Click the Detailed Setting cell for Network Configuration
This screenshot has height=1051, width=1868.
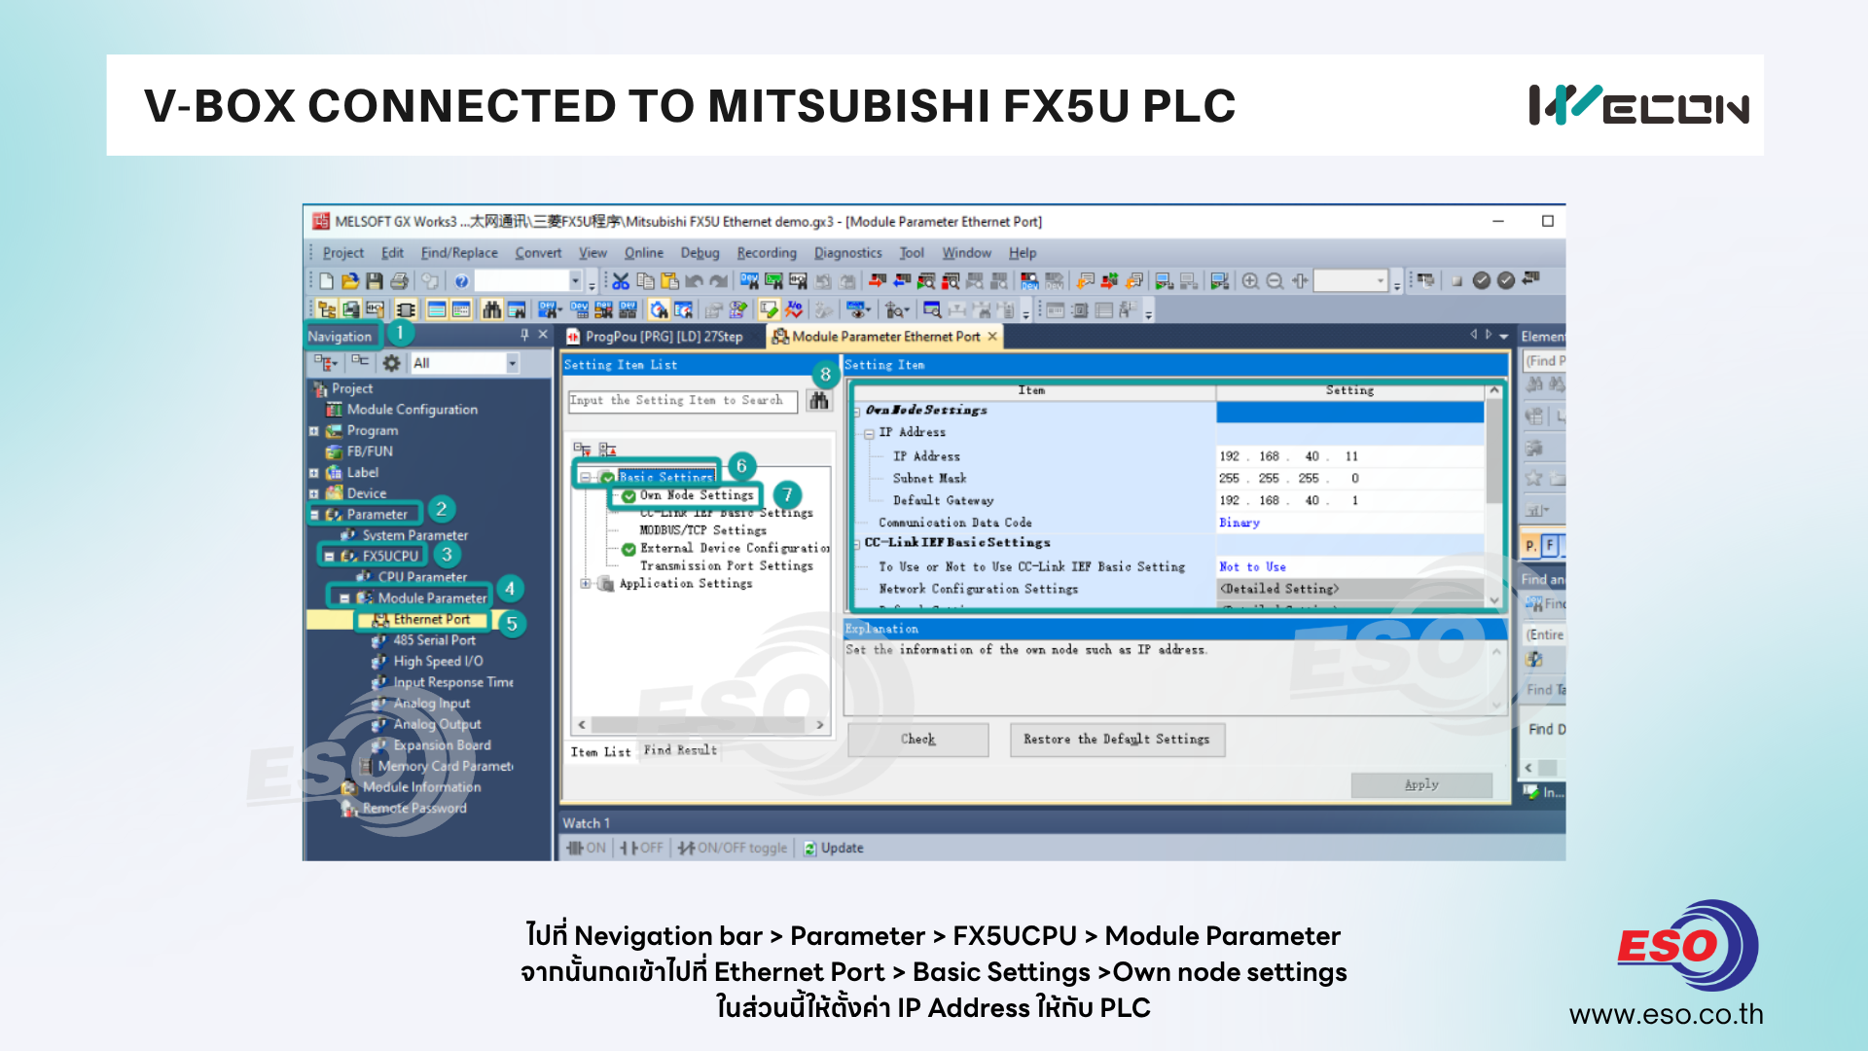(x=1349, y=589)
